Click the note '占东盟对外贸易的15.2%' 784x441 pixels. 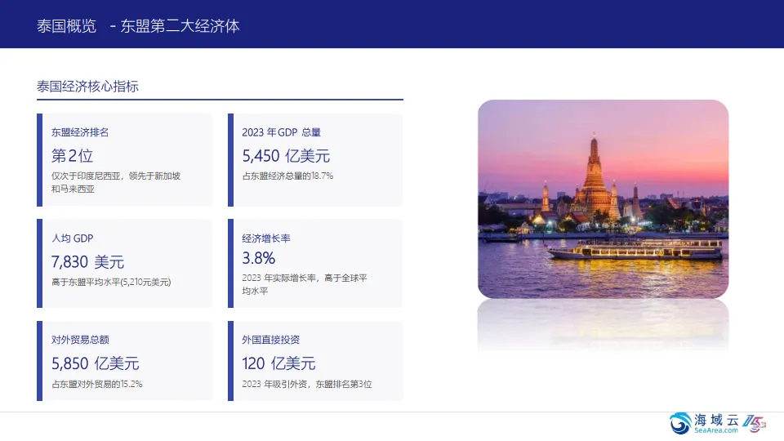tap(97, 384)
